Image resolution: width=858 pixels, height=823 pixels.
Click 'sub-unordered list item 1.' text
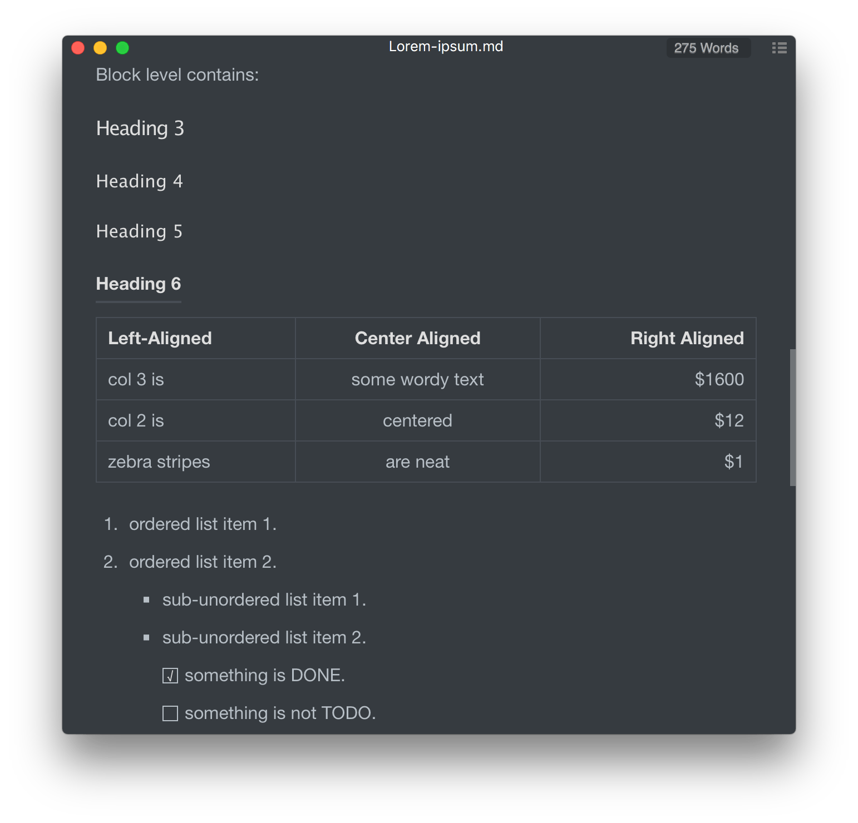coord(264,599)
